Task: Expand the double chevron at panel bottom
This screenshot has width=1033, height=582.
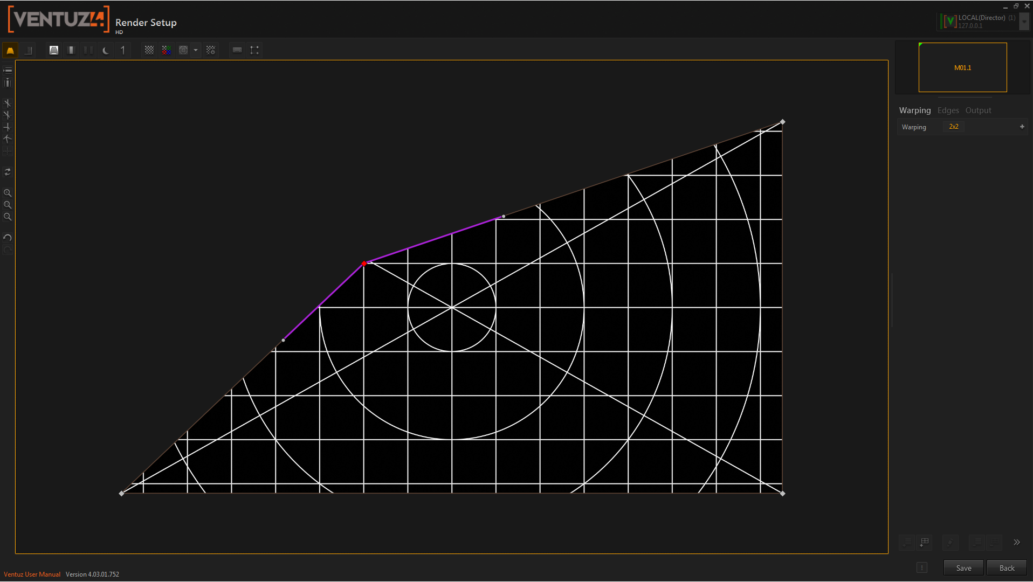Action: tap(1016, 542)
